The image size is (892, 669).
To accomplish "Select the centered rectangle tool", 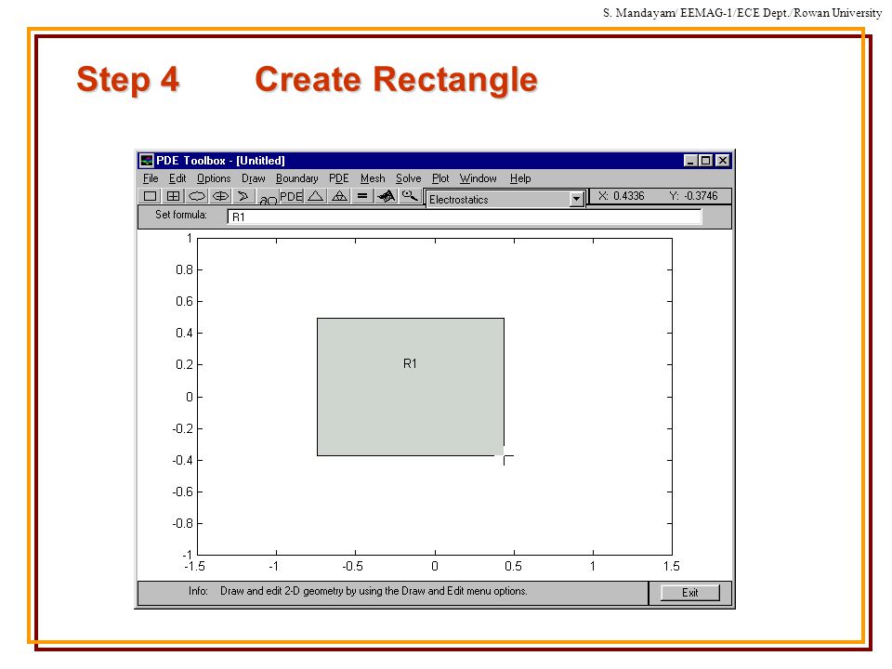I will point(173,196).
